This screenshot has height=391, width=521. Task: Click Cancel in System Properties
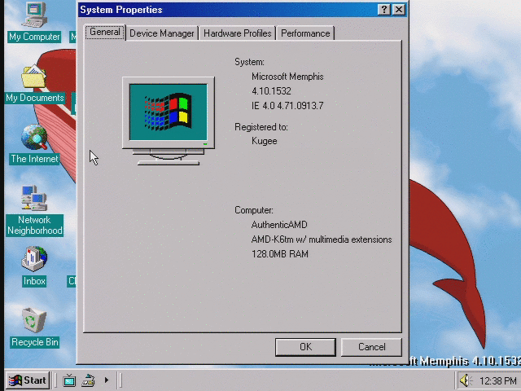coord(371,347)
